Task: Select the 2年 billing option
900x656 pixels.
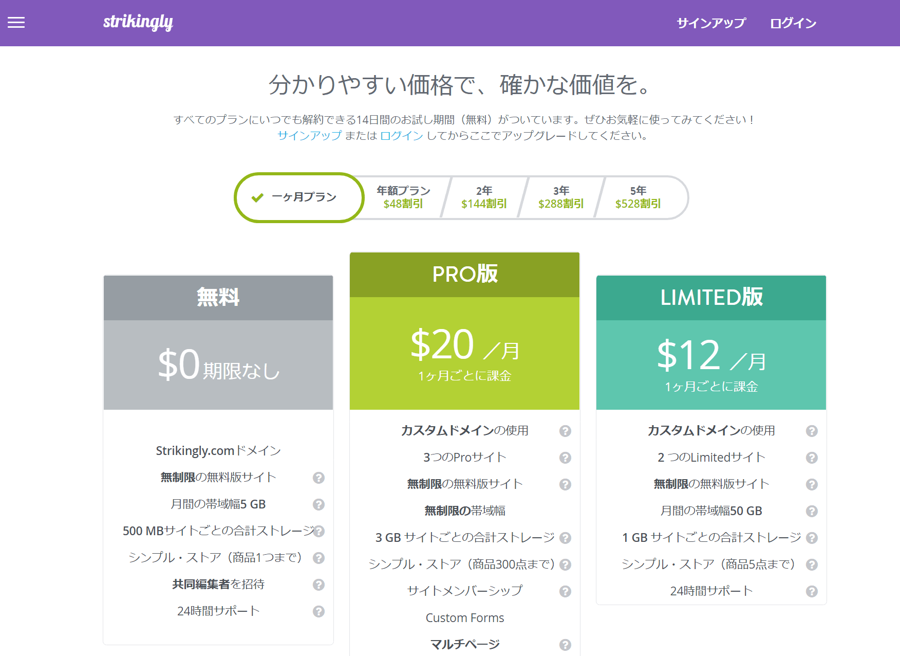Action: 483,197
